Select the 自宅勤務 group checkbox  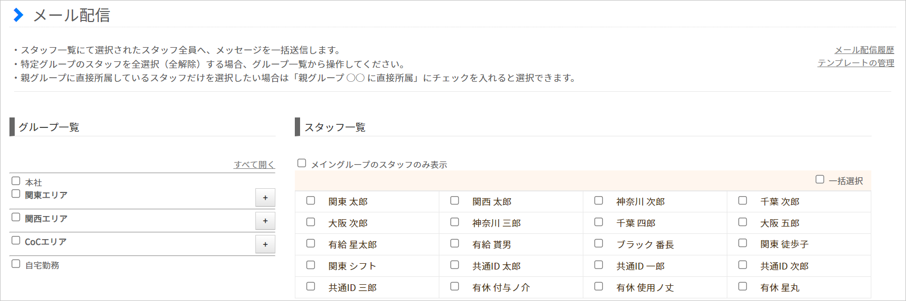[16, 264]
